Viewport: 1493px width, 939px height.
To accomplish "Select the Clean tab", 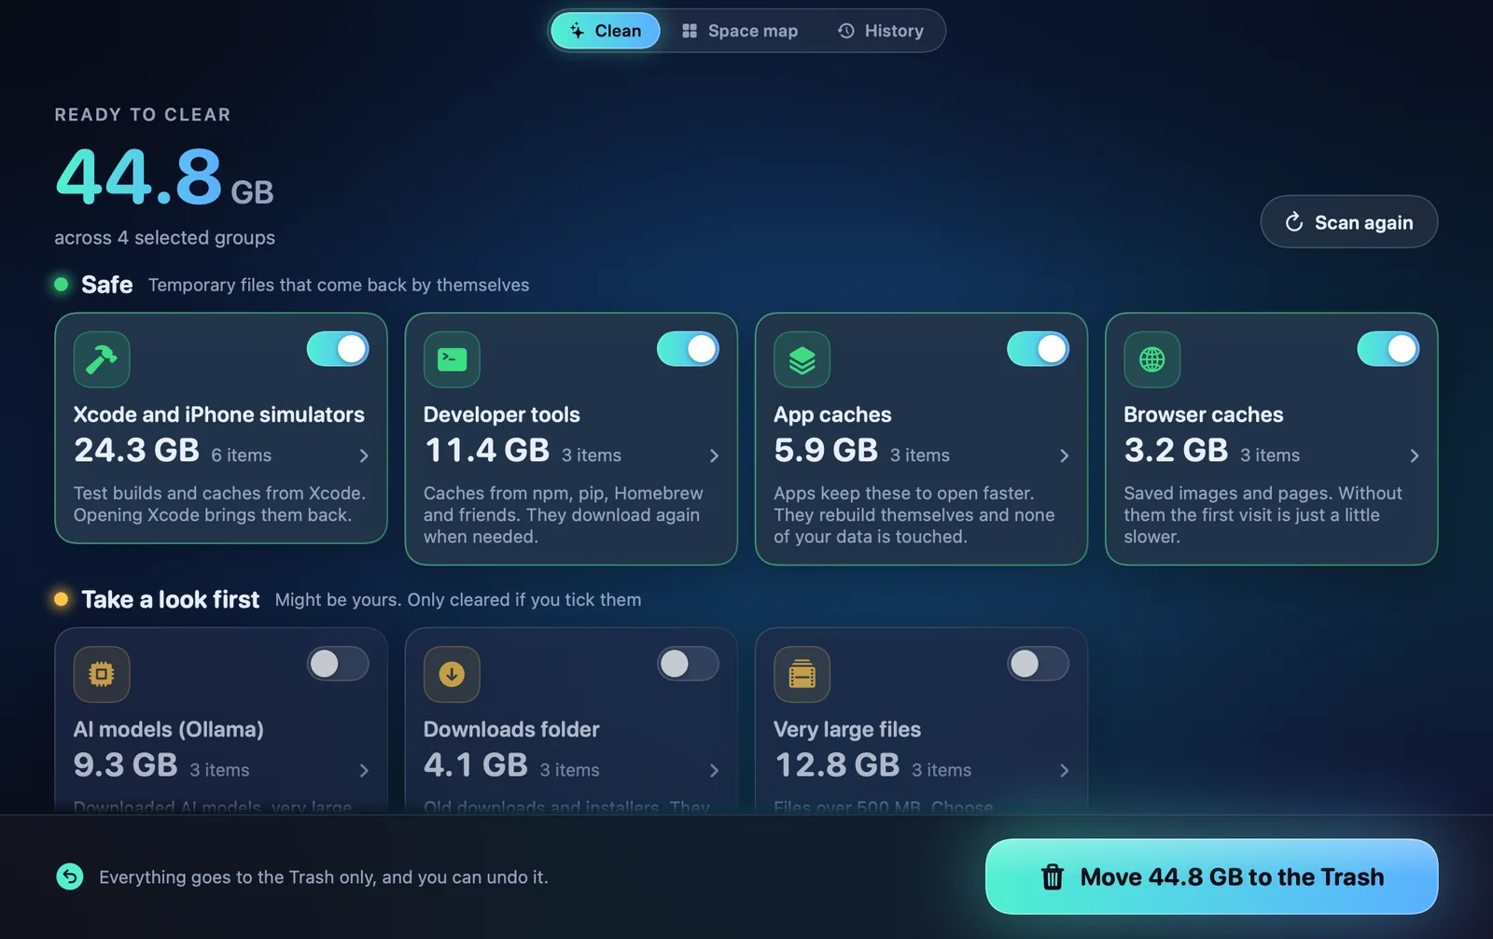I will pyautogui.click(x=606, y=31).
